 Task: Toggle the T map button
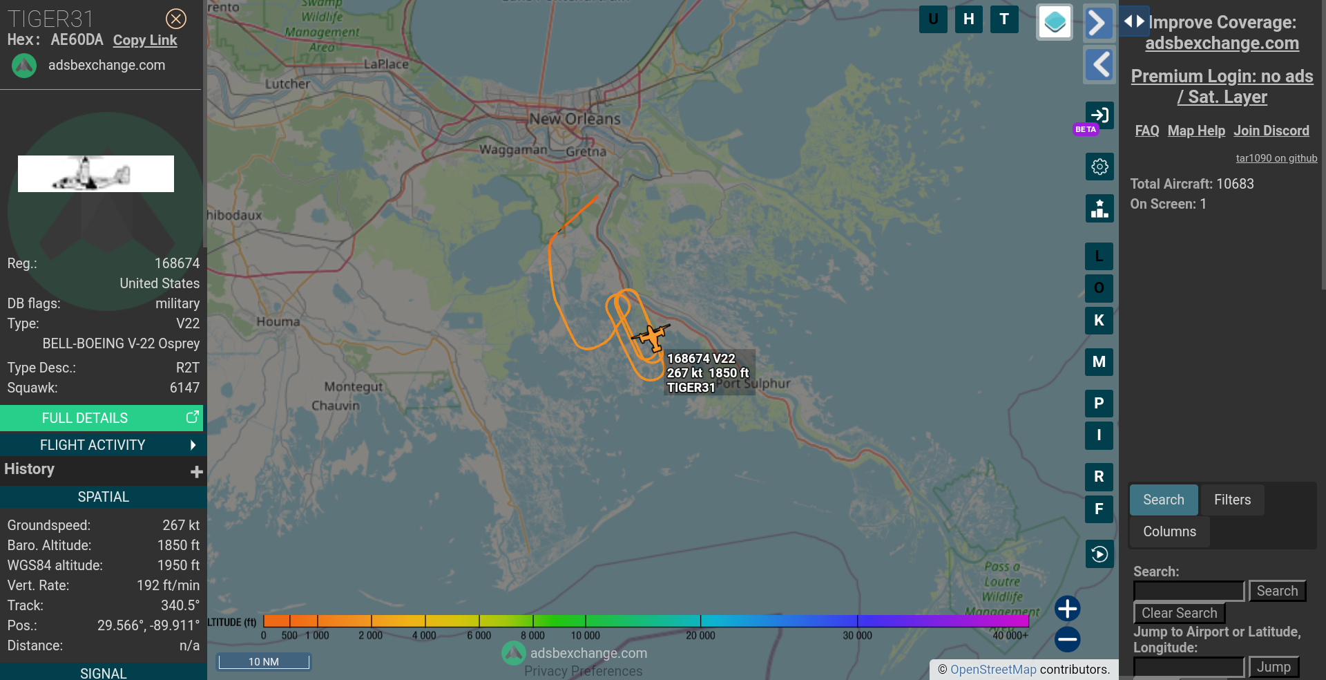1004,19
